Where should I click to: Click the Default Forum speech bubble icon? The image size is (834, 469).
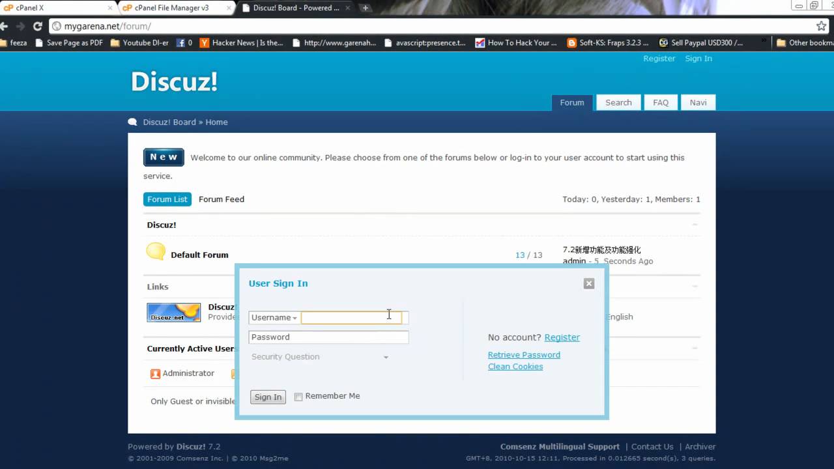click(156, 251)
